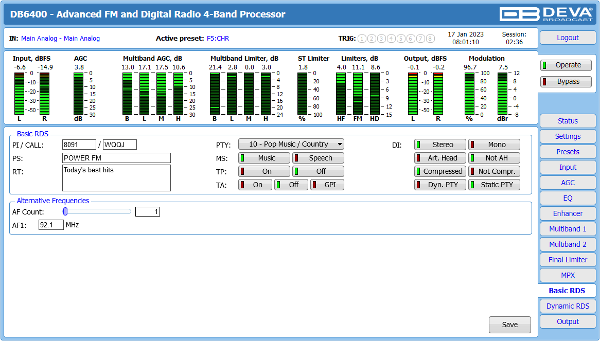Select Not Compr. DI option

494,171
